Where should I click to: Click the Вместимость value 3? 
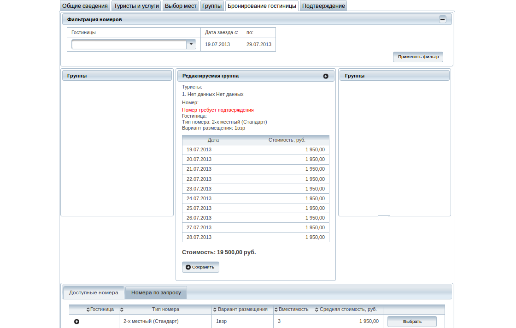click(279, 321)
